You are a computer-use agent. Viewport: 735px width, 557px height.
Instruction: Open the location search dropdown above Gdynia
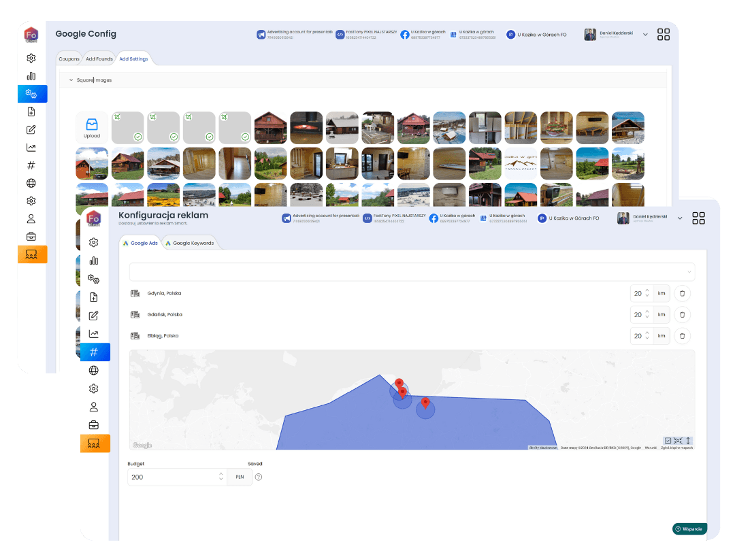(412, 272)
